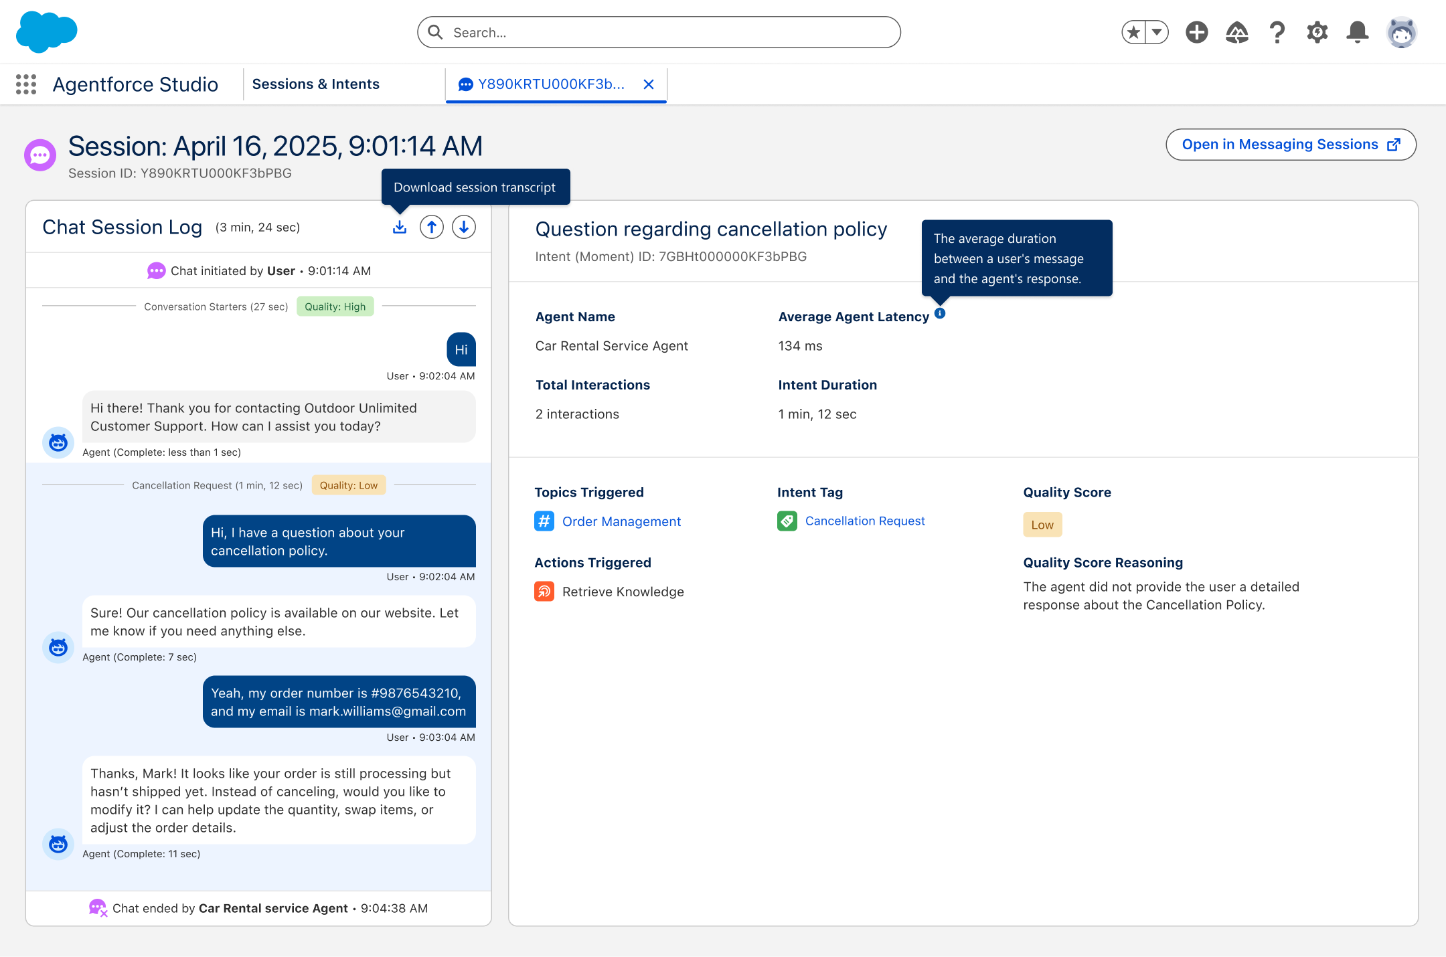
Task: Open the App Launcher grid
Action: point(26,84)
